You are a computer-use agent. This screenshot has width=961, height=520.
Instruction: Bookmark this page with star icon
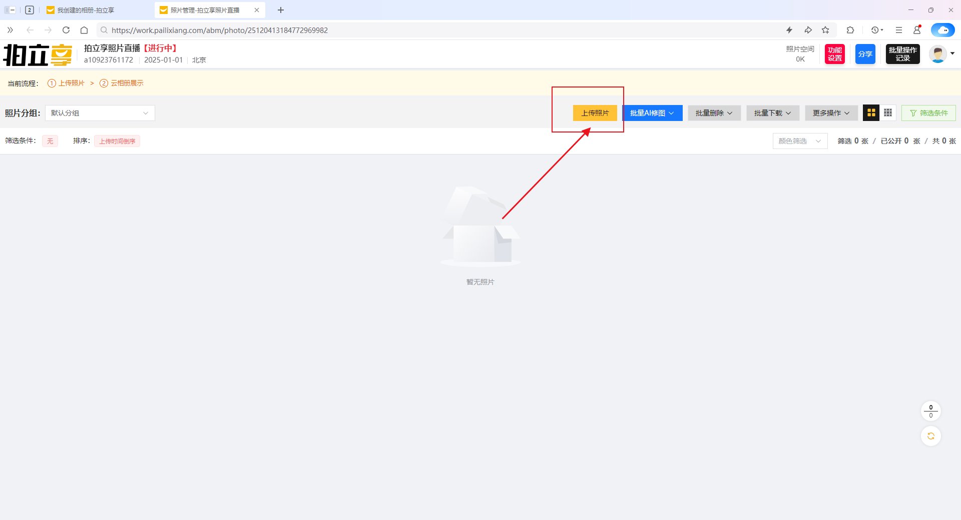(x=825, y=30)
